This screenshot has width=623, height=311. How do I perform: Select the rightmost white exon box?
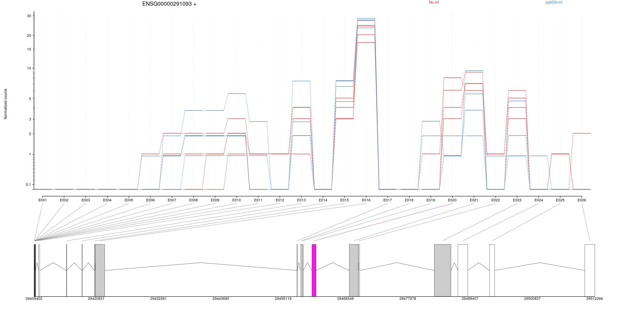pyautogui.click(x=590, y=270)
